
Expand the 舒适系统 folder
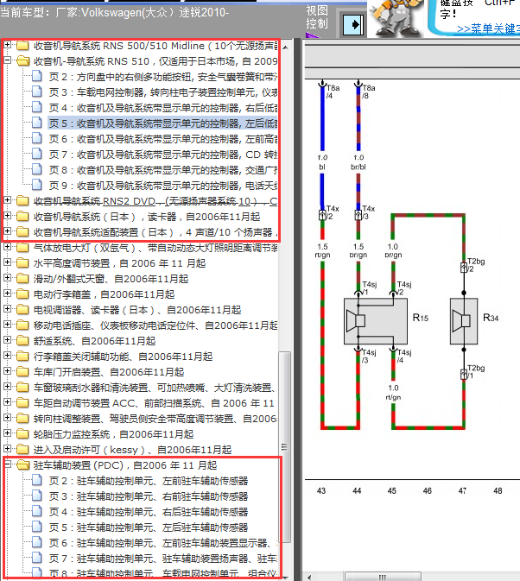tap(7, 340)
